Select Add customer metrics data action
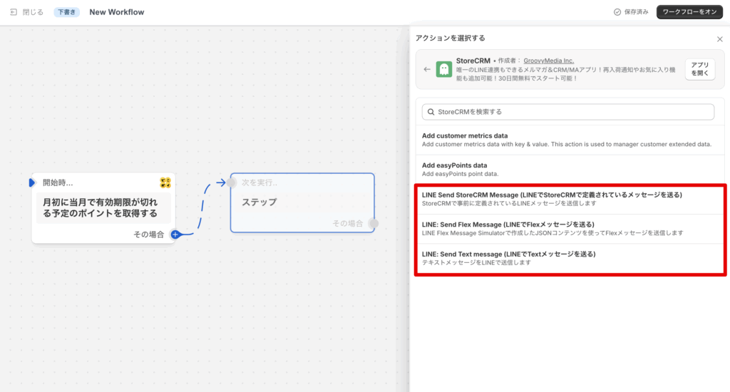 coord(567,140)
